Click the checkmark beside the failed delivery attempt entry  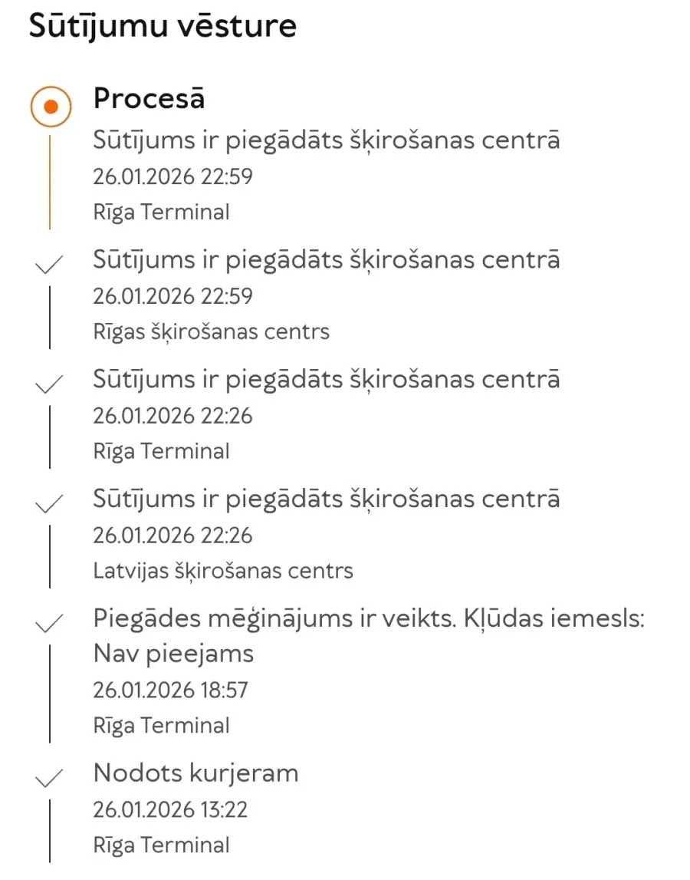(50, 623)
